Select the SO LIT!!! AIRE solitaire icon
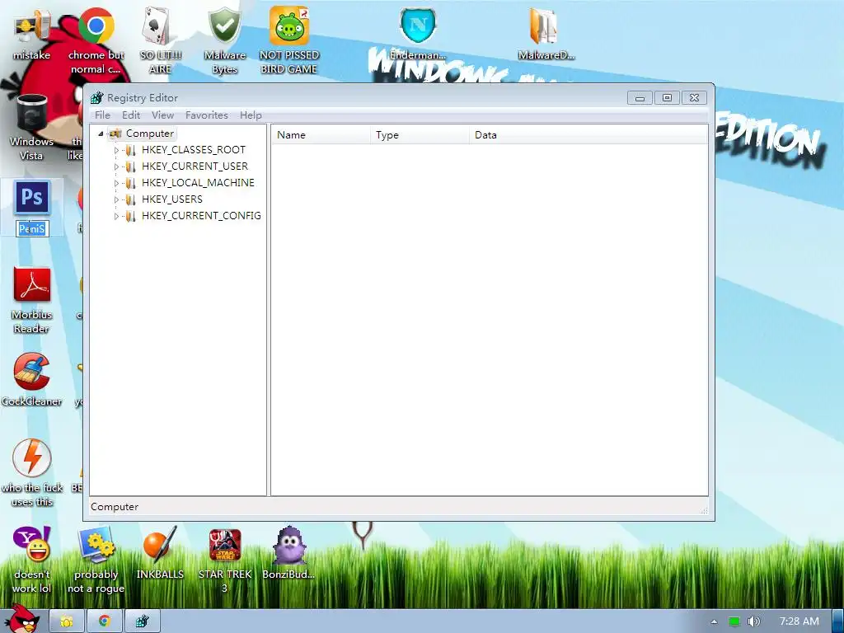844x633 pixels. [x=161, y=41]
